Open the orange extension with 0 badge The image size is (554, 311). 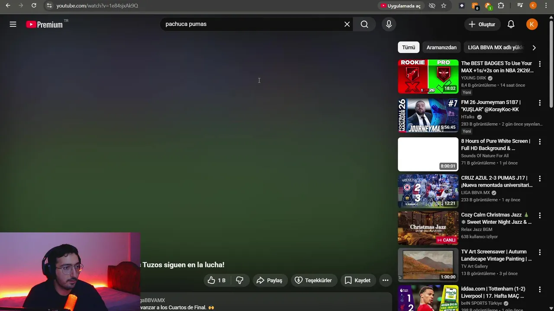[x=475, y=6]
